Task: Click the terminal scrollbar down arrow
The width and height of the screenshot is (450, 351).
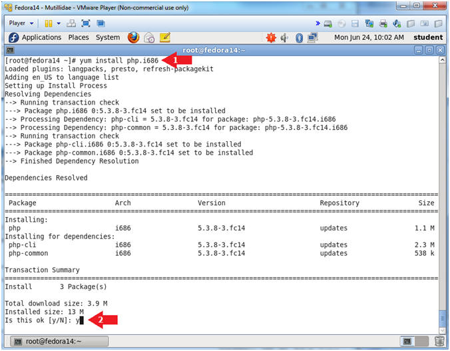Action: click(442, 330)
